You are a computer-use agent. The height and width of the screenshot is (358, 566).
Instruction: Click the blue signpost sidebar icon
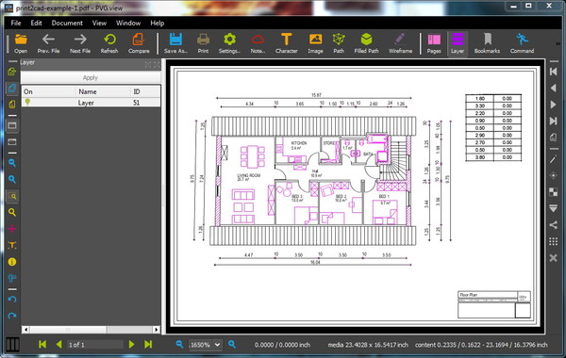click(x=12, y=278)
